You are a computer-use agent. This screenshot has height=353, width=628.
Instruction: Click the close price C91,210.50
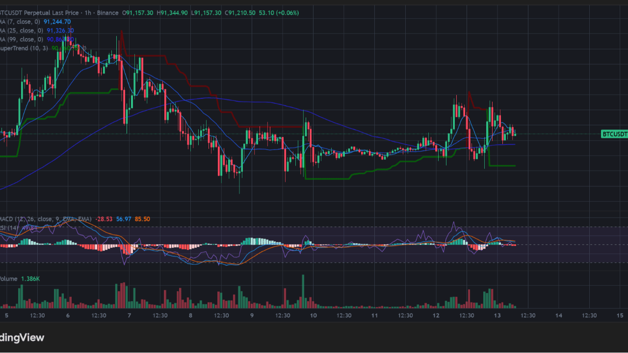tap(240, 13)
